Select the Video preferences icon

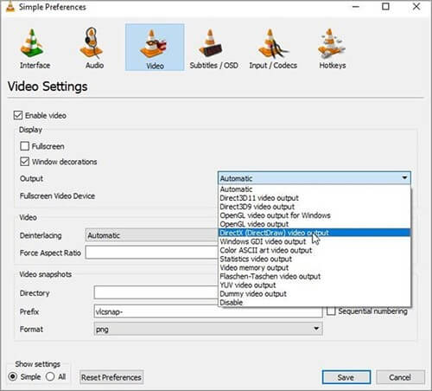tap(155, 48)
